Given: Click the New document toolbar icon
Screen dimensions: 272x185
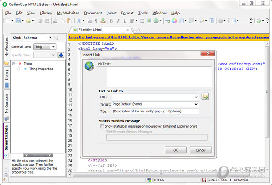Looking at the screenshot, I should coord(8,21).
